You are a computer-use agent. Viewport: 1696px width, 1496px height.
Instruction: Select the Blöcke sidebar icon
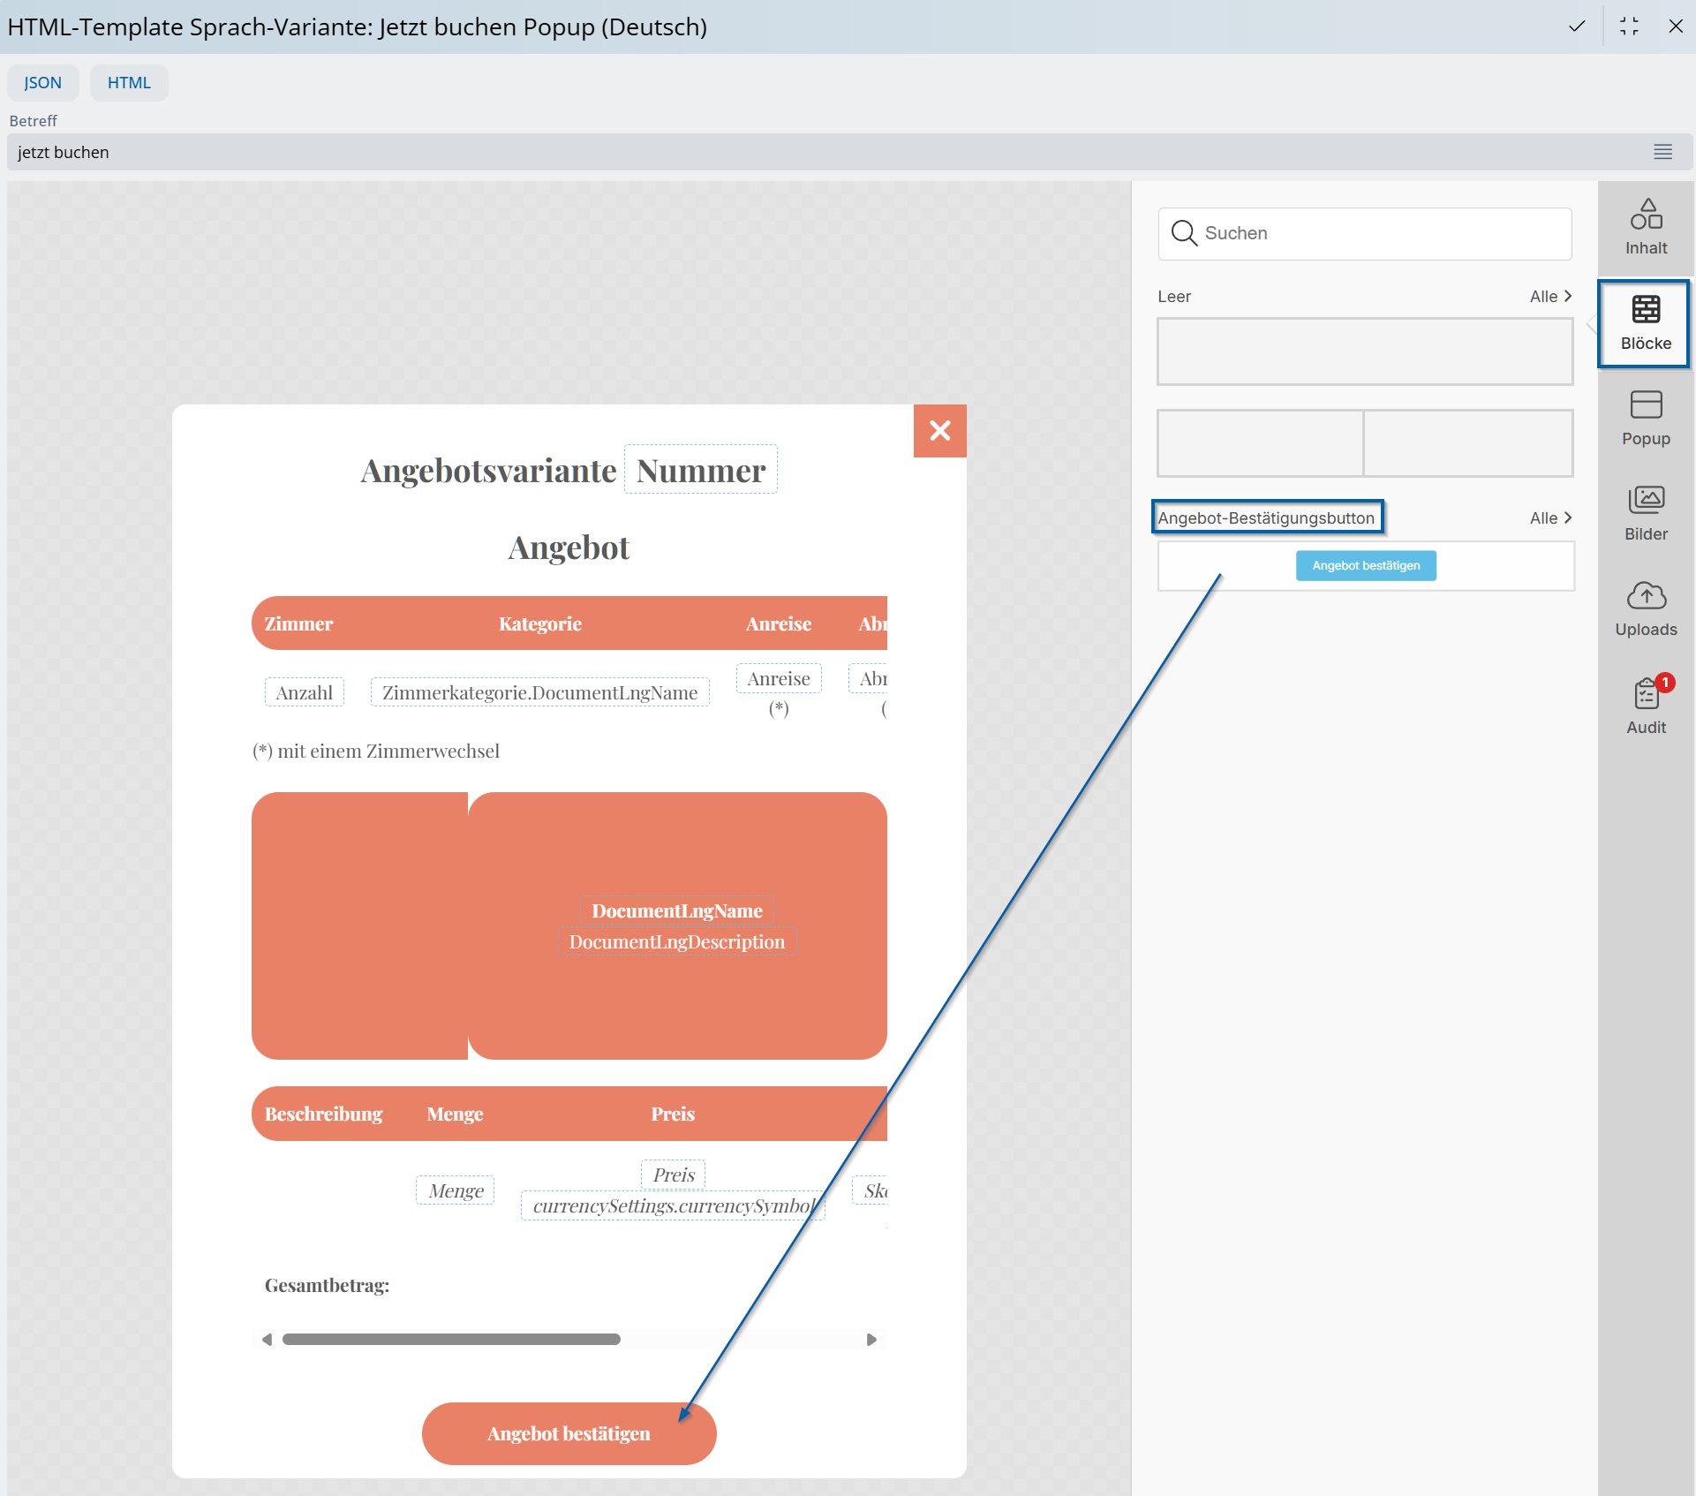point(1645,323)
